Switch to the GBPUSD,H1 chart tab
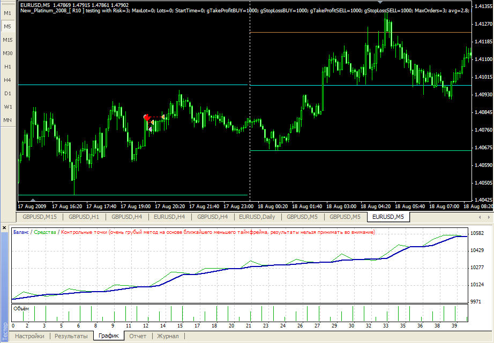This screenshot has height=343, width=494. point(84,217)
